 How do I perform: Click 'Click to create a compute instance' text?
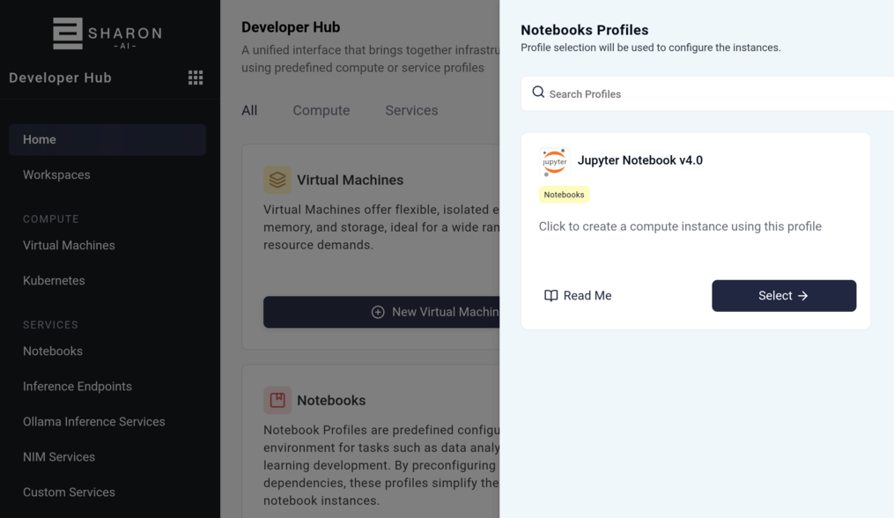680,226
